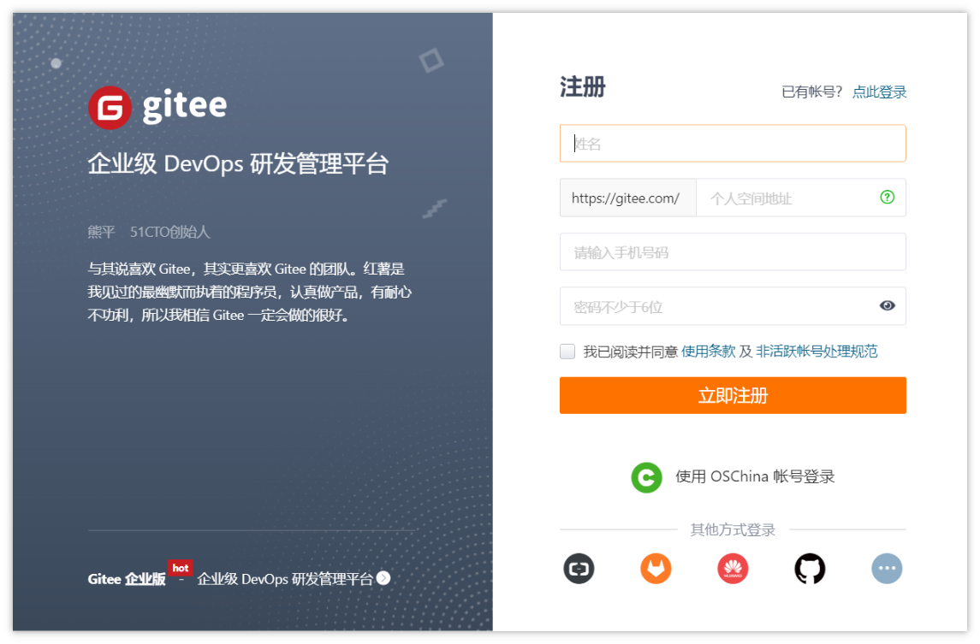Click the gitee wordmark text
The image size is (980, 644).
pos(184,107)
